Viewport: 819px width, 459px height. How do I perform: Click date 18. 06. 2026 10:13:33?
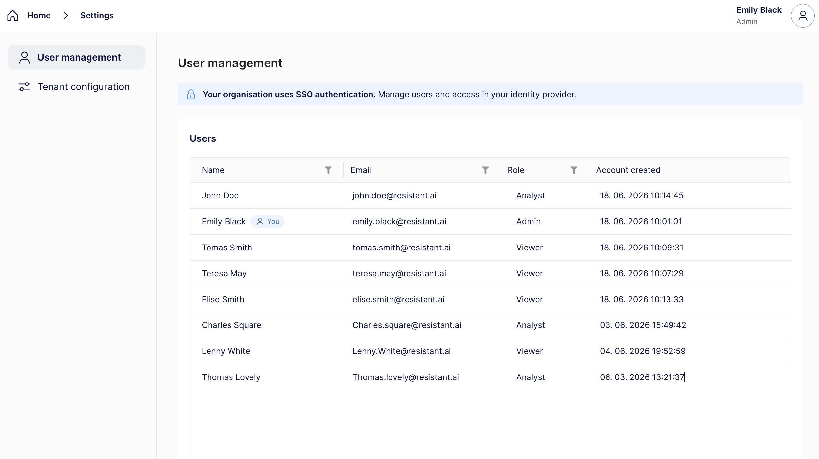click(x=642, y=300)
